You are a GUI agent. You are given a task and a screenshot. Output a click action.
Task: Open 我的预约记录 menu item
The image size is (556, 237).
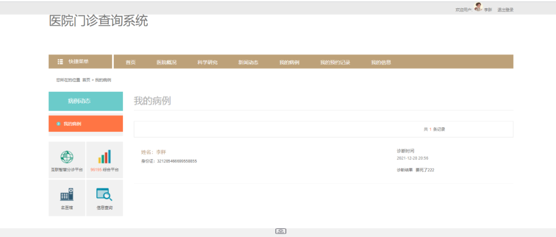click(x=335, y=62)
